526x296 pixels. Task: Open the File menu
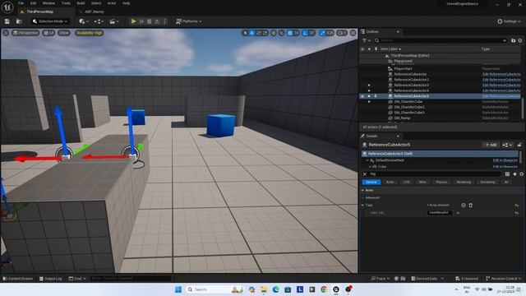coord(21,3)
